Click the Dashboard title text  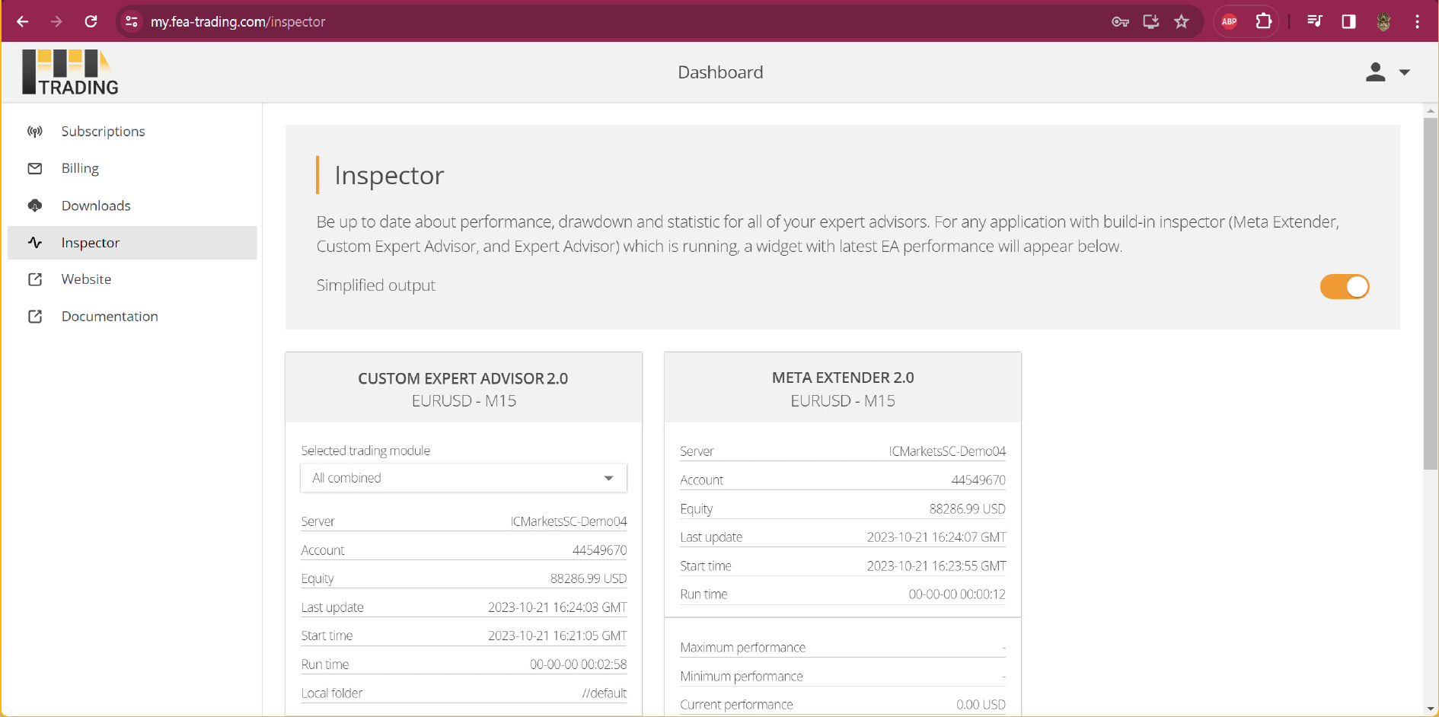(x=720, y=72)
